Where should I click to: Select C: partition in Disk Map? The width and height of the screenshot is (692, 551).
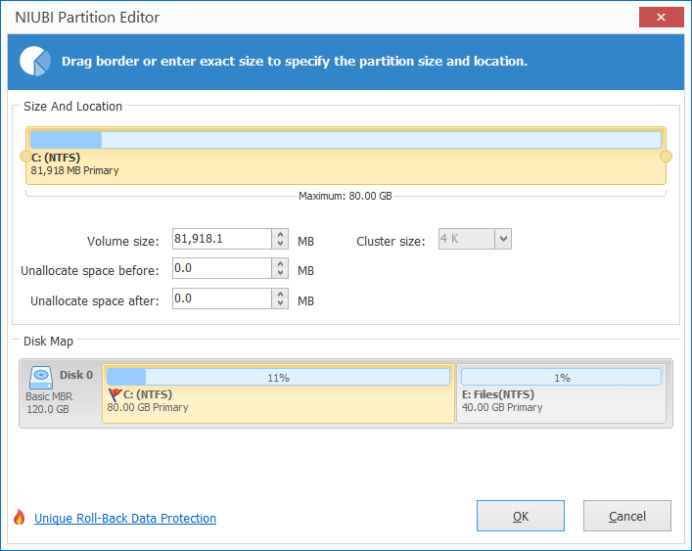[x=279, y=393]
